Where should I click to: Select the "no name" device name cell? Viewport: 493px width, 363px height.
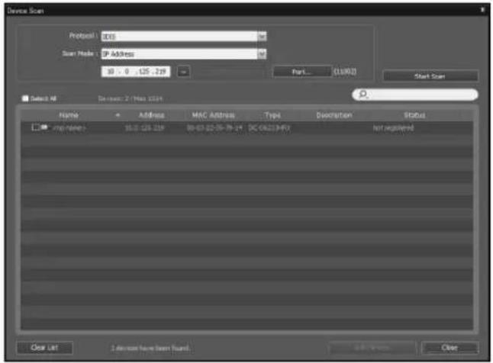click(x=69, y=128)
